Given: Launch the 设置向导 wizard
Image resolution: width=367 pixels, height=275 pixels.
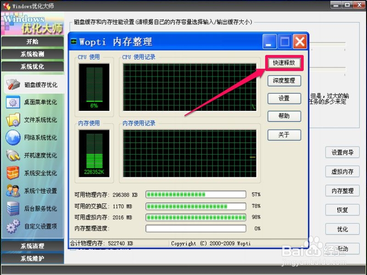Looking at the screenshot, I should pos(342,153).
